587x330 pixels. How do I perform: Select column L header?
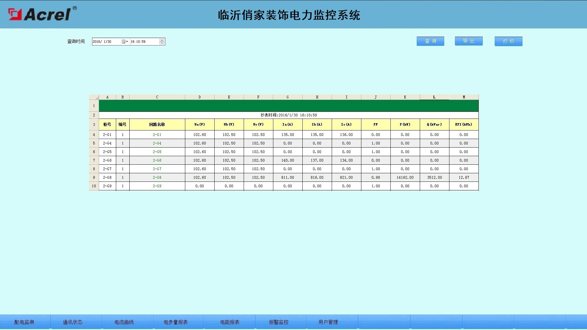[x=434, y=97]
